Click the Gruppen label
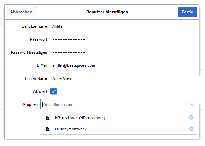The height and width of the screenshot is (146, 205). tap(30, 104)
